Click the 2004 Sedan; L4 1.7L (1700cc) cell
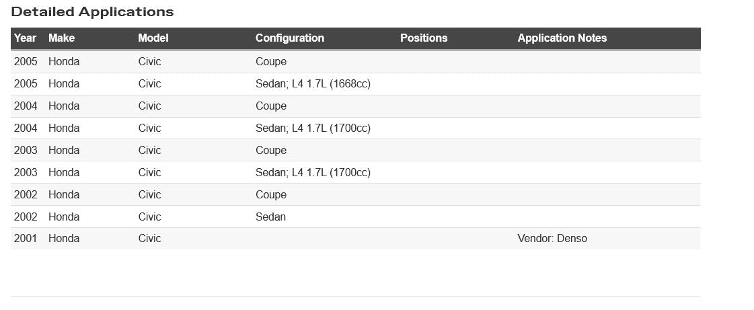This screenshot has width=754, height=310. [x=313, y=128]
